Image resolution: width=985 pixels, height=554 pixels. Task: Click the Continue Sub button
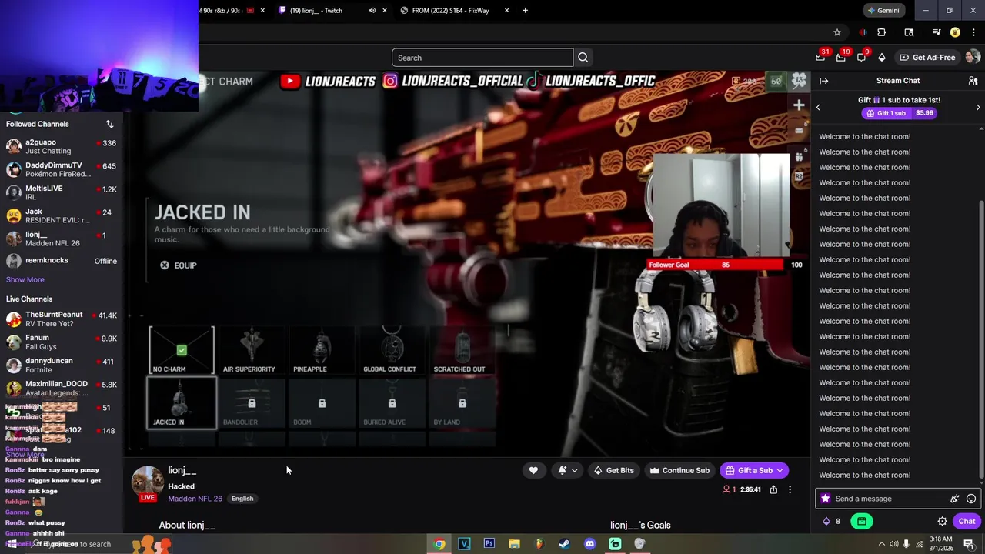679,470
